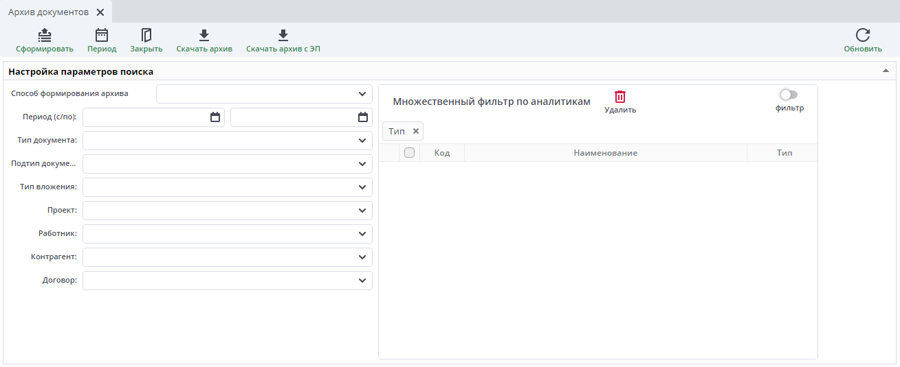Screen dimensions: 900x367
Task: Select the Архив документов tab
Action: [x=48, y=12]
